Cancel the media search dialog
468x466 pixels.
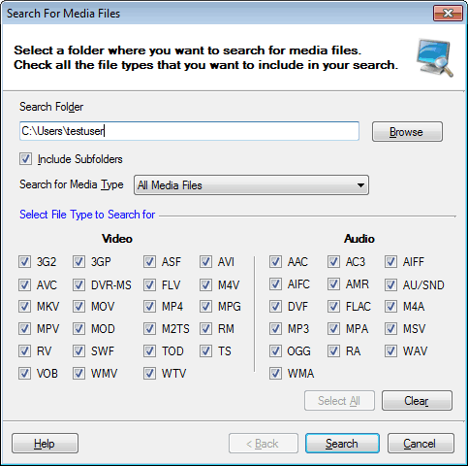[x=421, y=444]
